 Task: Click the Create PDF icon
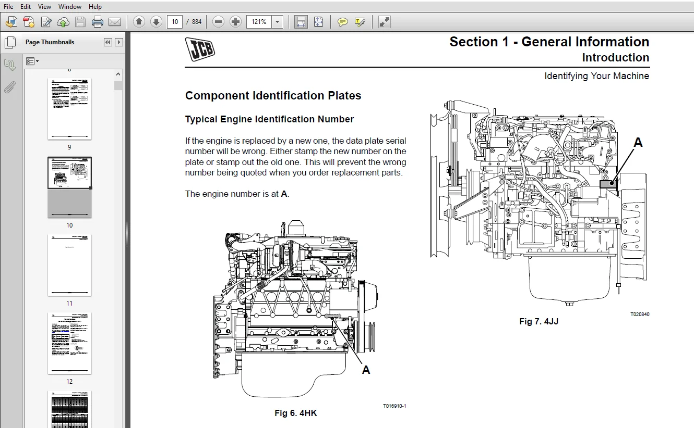coord(29,22)
